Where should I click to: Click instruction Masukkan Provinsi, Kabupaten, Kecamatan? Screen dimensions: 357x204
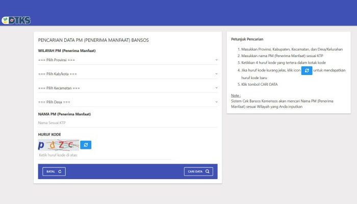292,49
